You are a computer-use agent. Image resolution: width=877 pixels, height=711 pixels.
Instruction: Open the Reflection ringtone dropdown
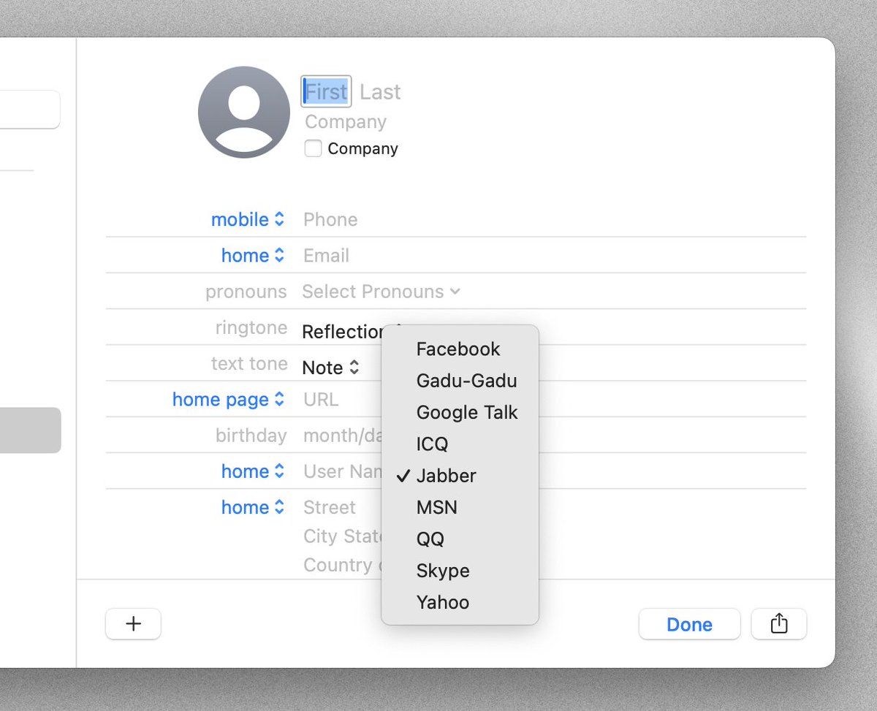tap(343, 331)
